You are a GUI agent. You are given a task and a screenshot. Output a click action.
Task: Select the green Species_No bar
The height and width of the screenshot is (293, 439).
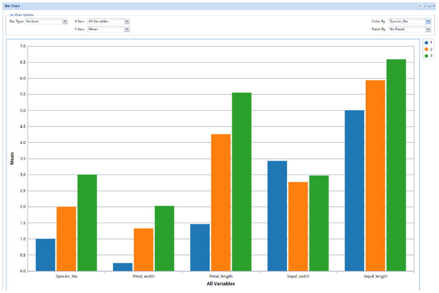coord(87,223)
